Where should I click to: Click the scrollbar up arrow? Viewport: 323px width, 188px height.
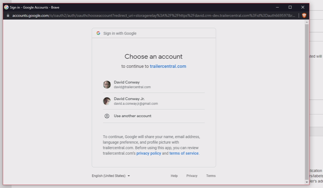point(307,22)
